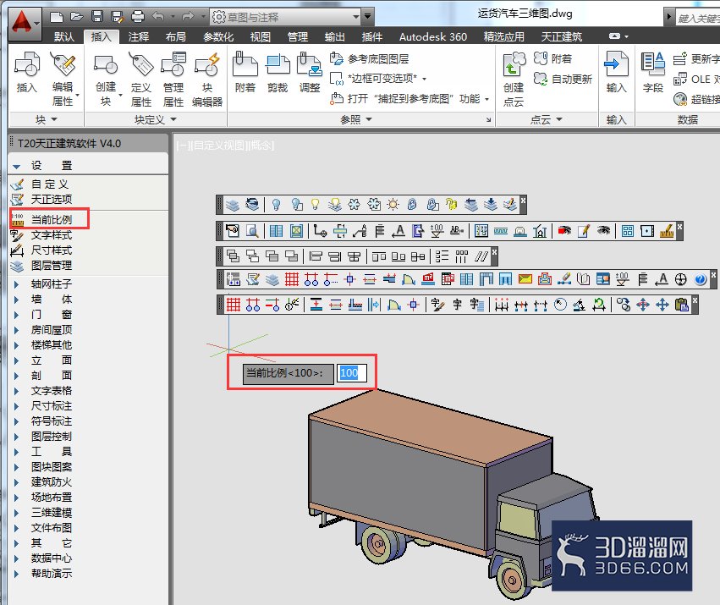Click the blue help question mark icon
The width and height of the screenshot is (720, 605).
[701, 279]
